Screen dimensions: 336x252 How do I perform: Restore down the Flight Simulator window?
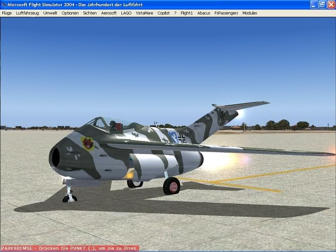click(323, 4)
